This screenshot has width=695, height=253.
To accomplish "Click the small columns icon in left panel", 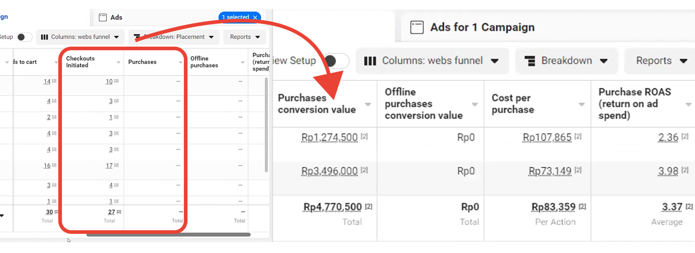I will (45, 37).
